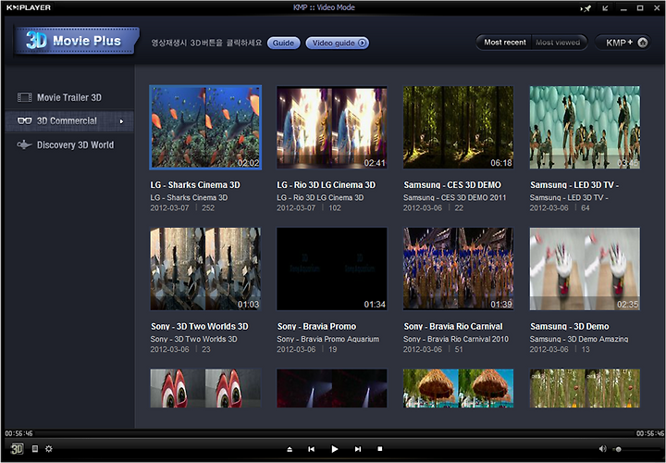Sort by Most recent
This screenshot has width=666, height=463.
[505, 43]
